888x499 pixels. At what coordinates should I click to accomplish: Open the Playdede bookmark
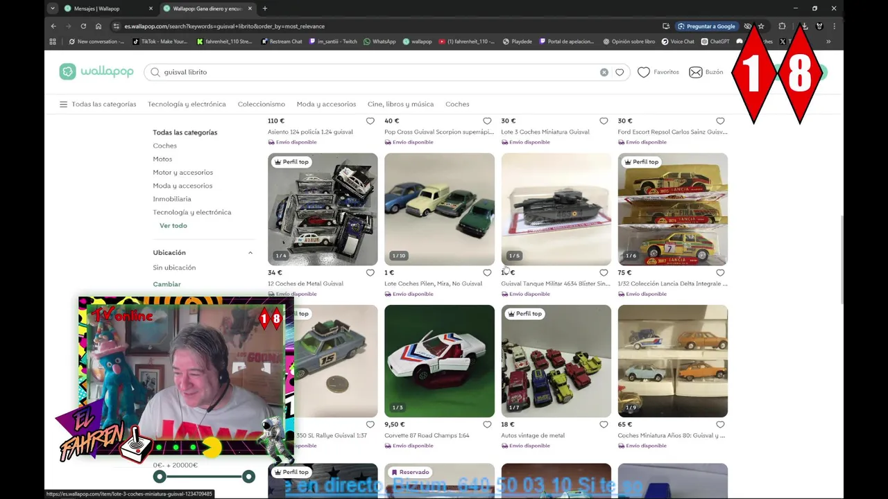(518, 42)
